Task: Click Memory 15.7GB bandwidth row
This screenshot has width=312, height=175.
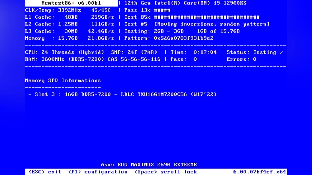Action: click(69, 38)
